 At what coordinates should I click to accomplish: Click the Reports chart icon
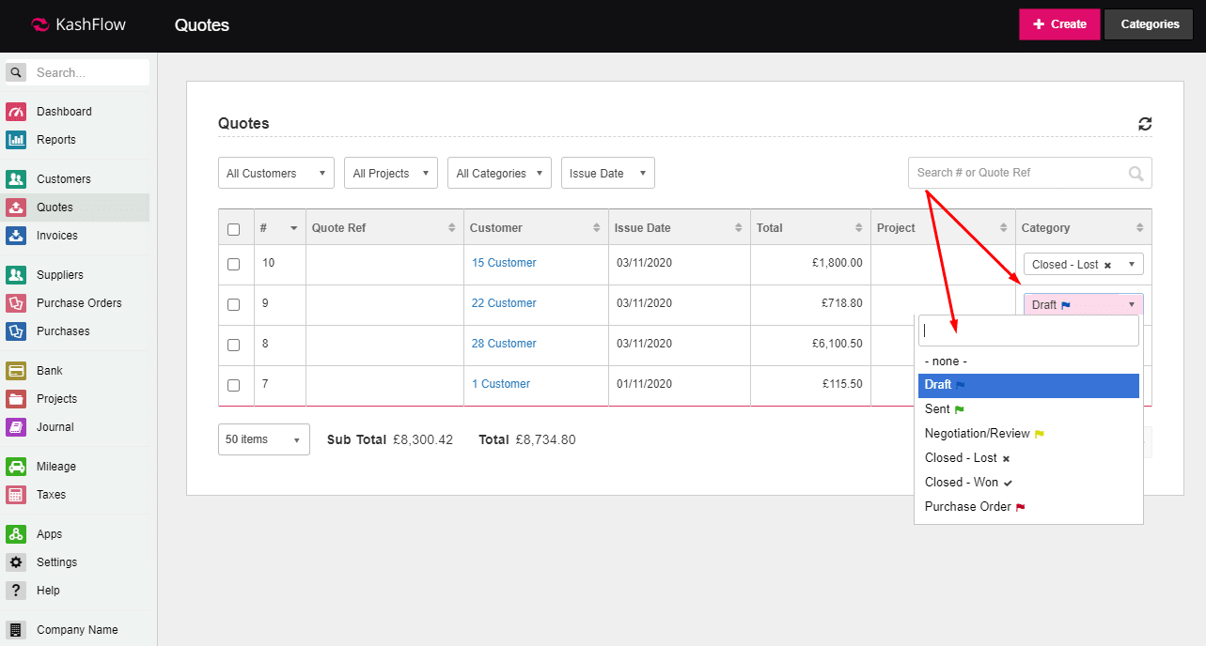pos(16,140)
